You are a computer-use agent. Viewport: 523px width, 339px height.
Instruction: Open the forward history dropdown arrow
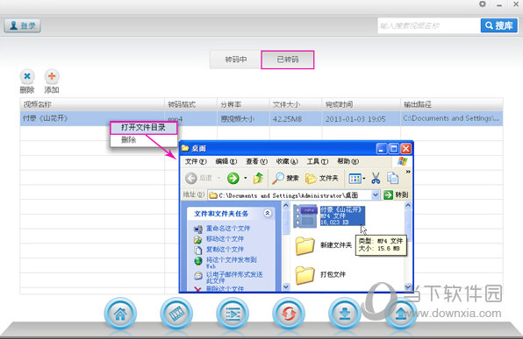(245, 178)
